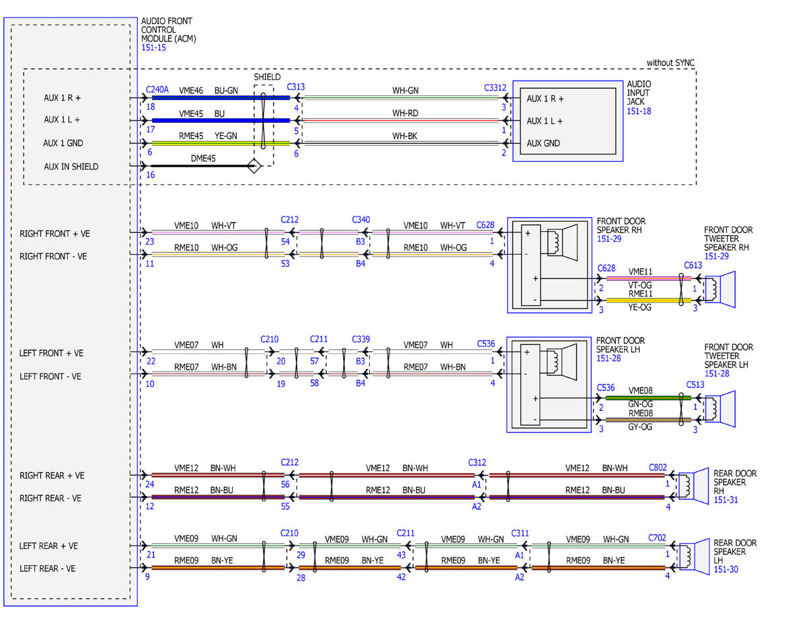Select connector label C340
807x623 pixels.
(361, 220)
